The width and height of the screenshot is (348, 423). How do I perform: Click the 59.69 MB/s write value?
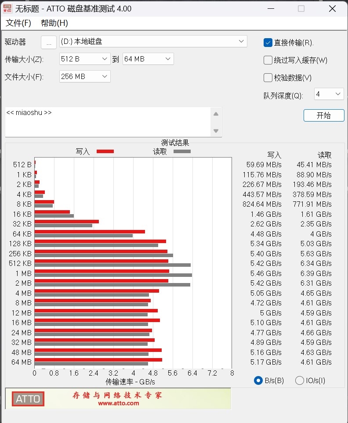point(264,165)
